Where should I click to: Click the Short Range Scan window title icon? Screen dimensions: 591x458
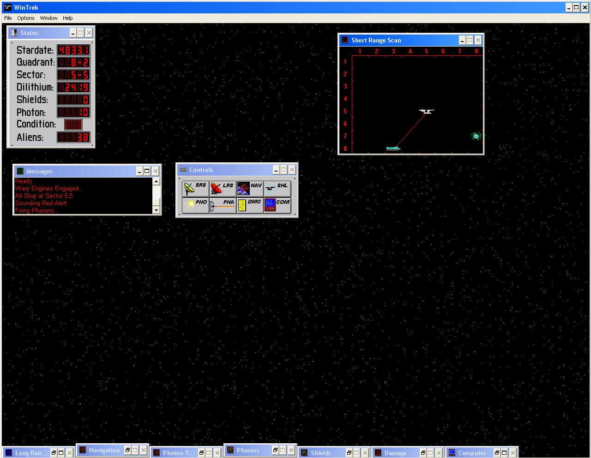pyautogui.click(x=345, y=40)
